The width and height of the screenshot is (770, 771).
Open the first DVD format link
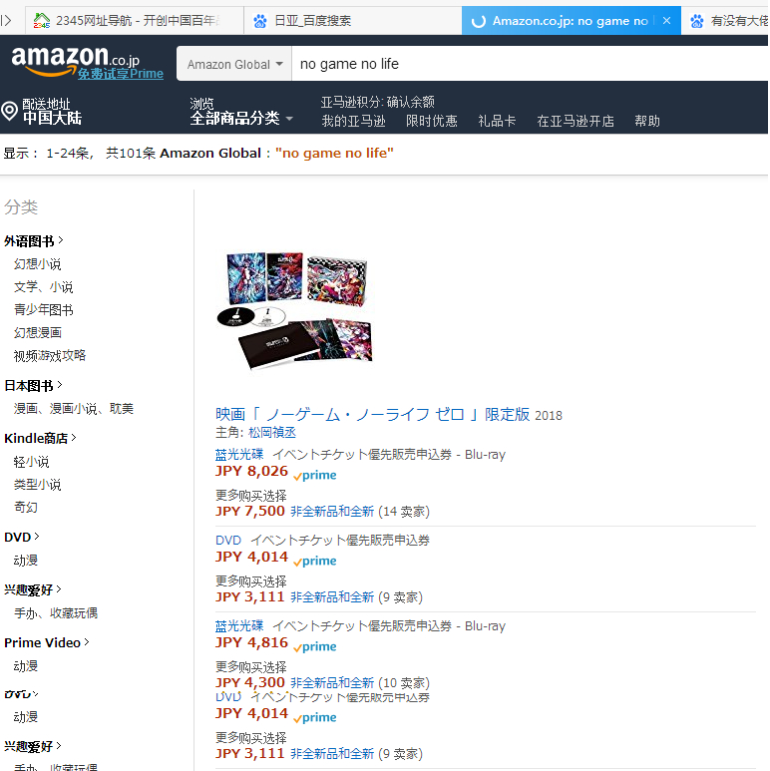228,540
